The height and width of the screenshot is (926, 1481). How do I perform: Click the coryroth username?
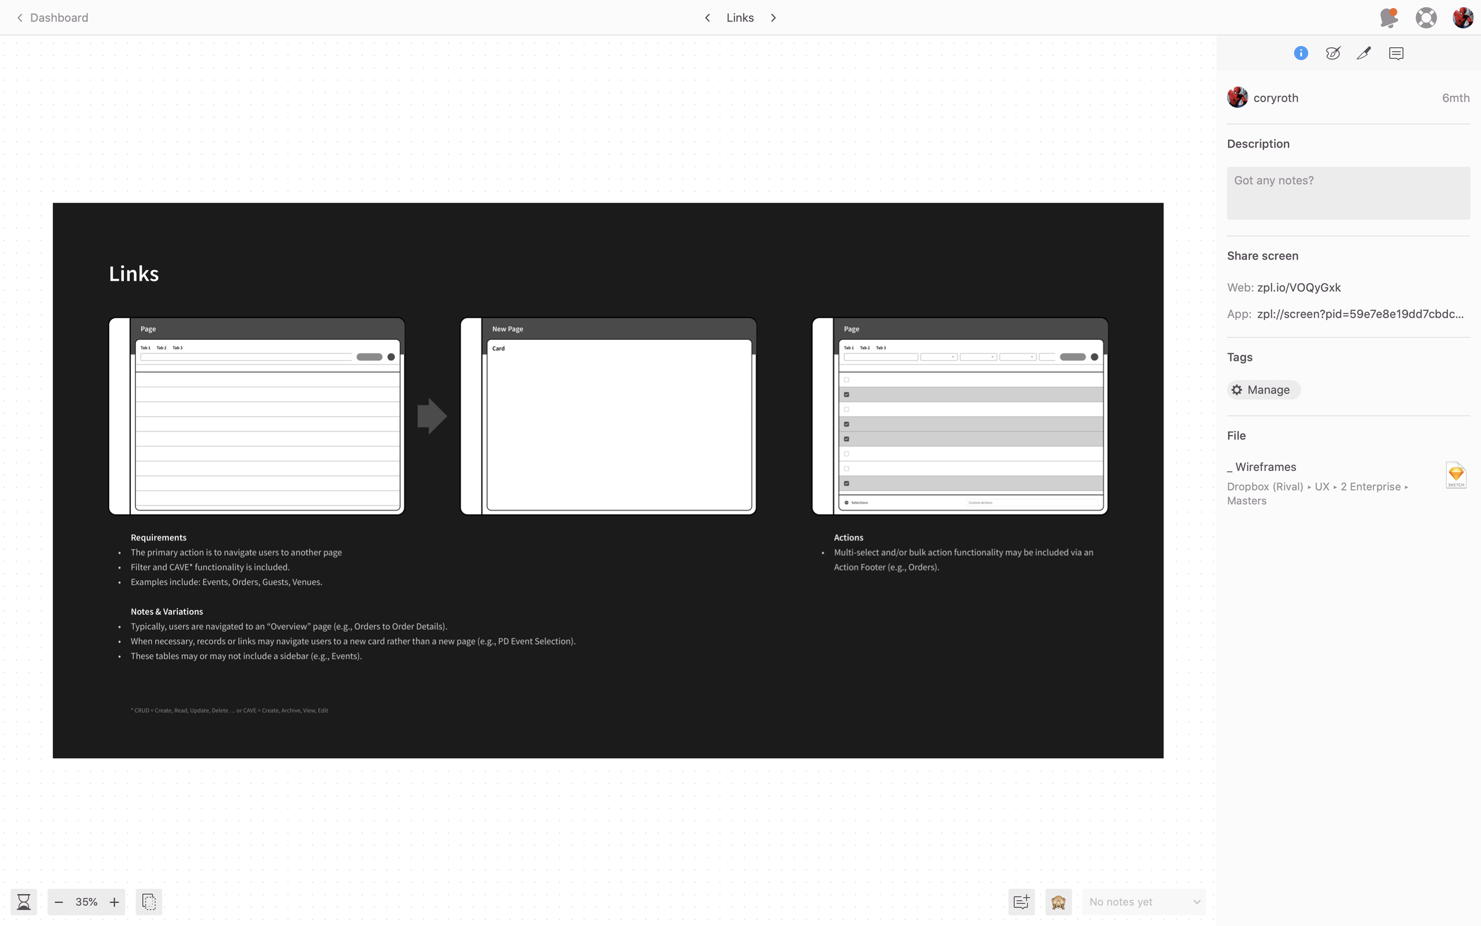coord(1276,98)
